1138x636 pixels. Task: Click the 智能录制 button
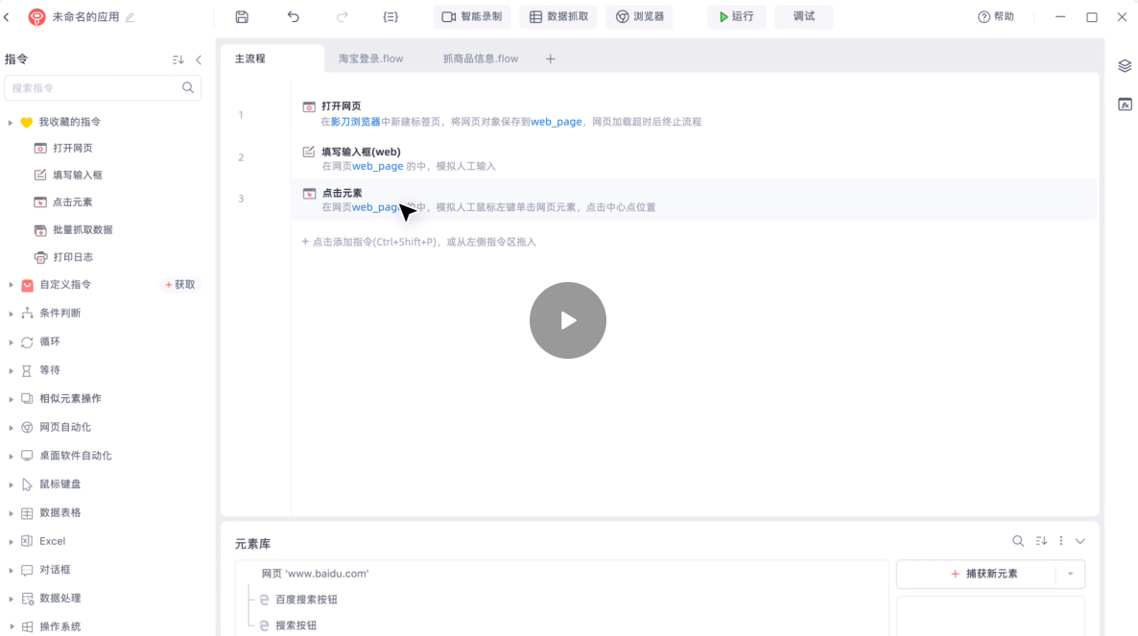pyautogui.click(x=471, y=16)
